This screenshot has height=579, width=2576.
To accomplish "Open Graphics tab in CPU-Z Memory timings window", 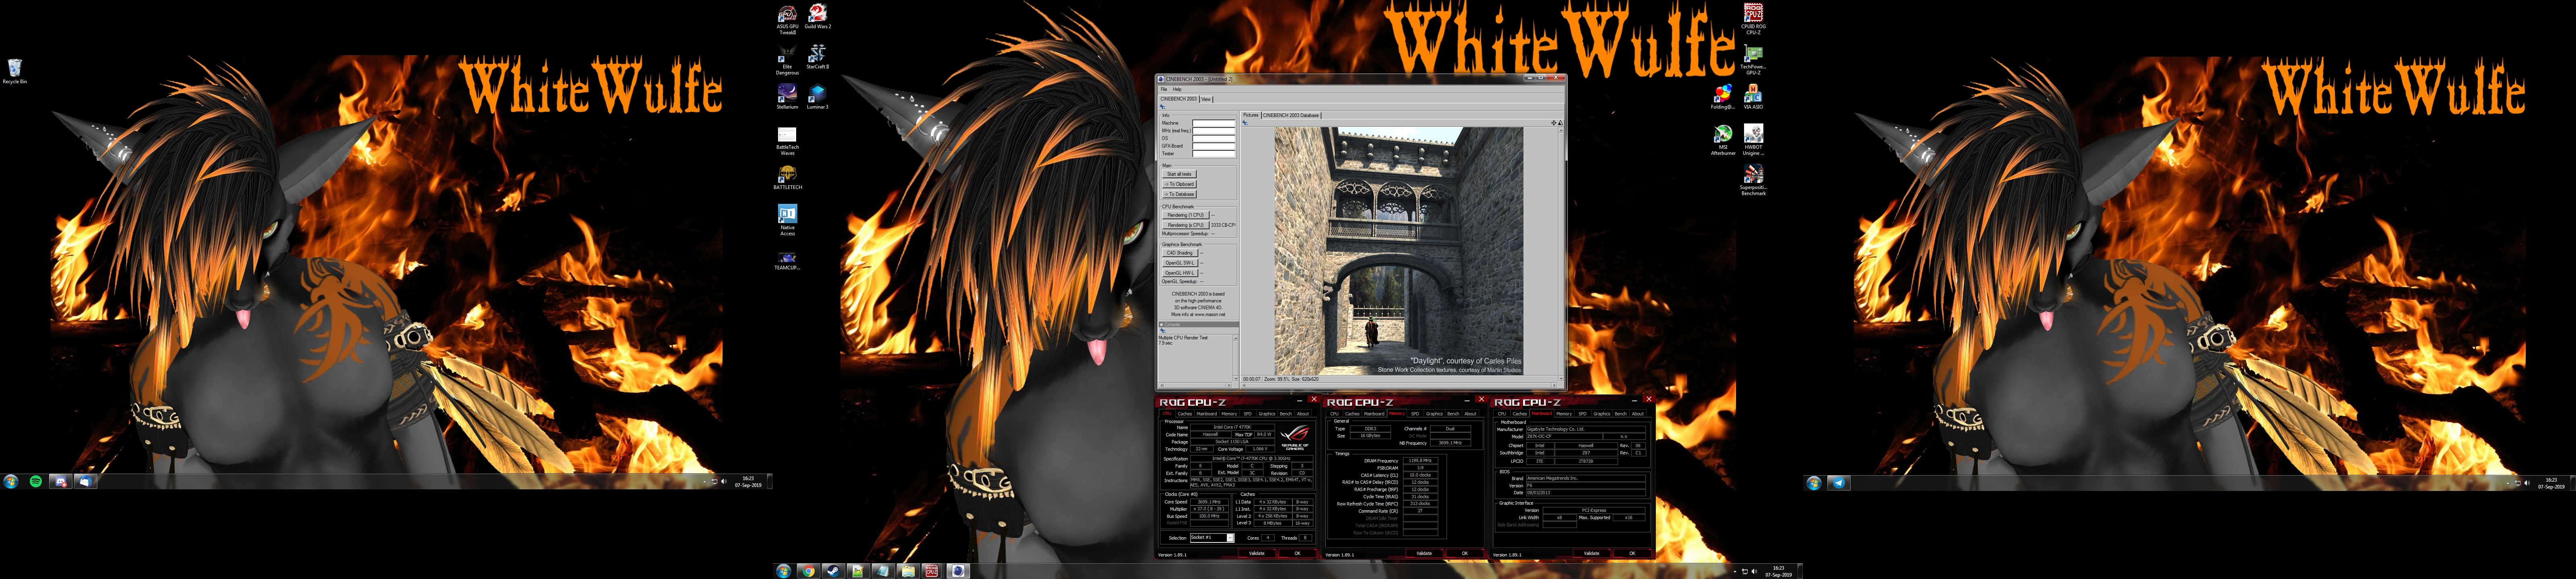I will coord(1434,414).
